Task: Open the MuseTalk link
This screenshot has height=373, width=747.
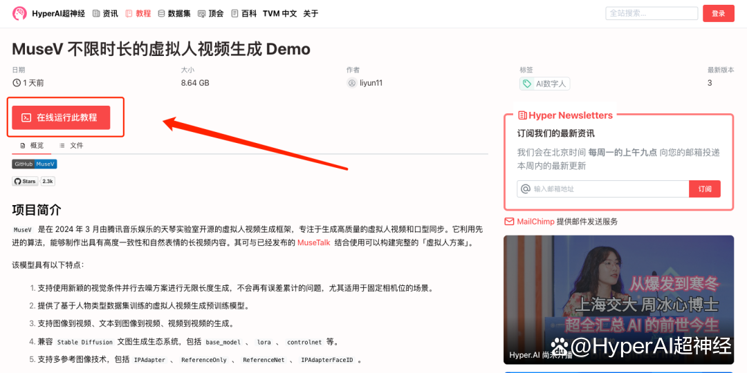Action: [313, 242]
